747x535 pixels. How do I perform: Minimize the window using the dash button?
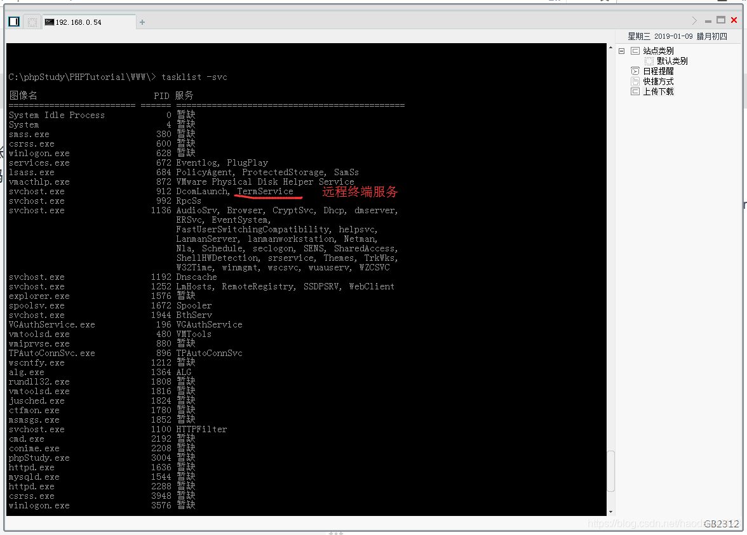click(x=708, y=22)
